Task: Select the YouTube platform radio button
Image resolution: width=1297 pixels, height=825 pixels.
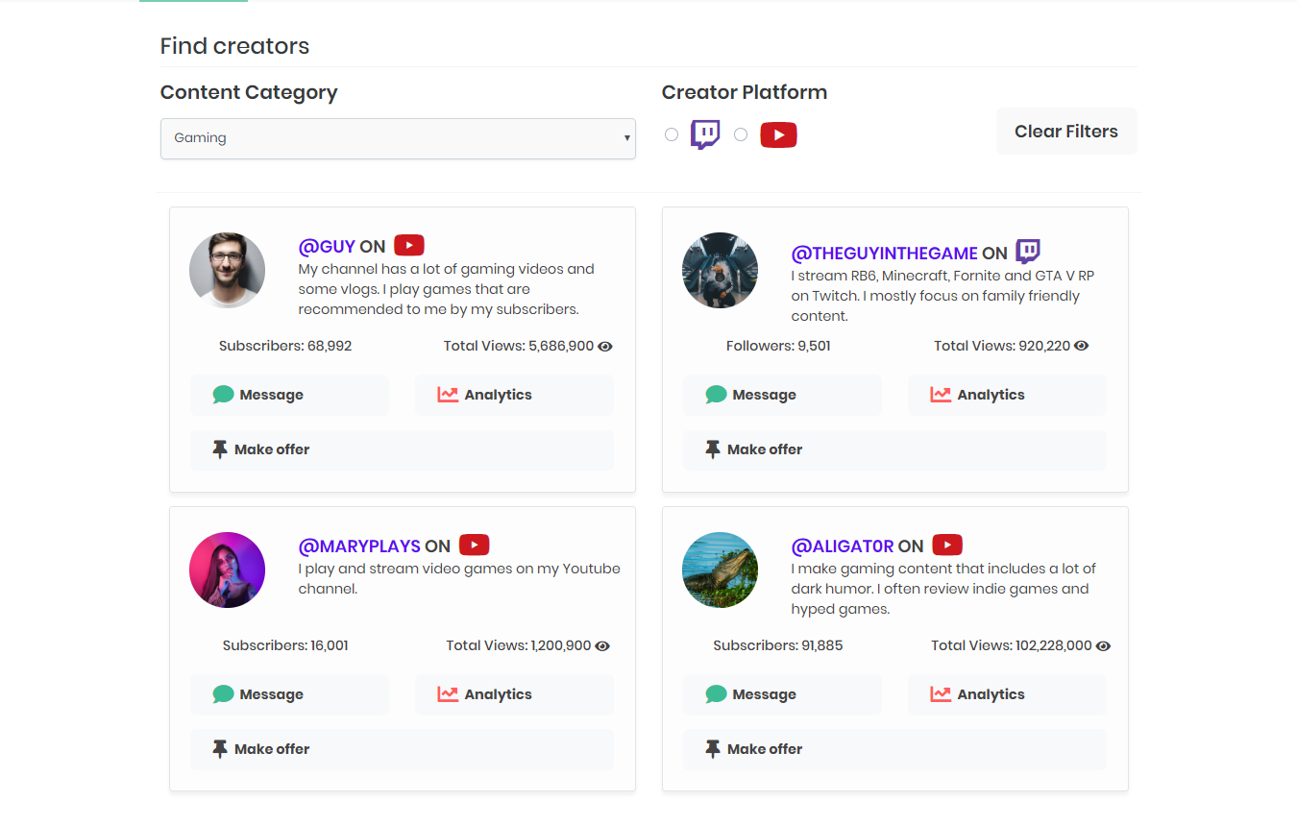Action: click(741, 134)
